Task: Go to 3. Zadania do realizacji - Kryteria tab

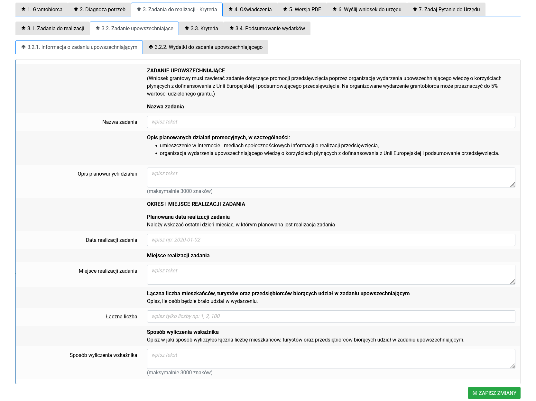Action: pos(177,9)
